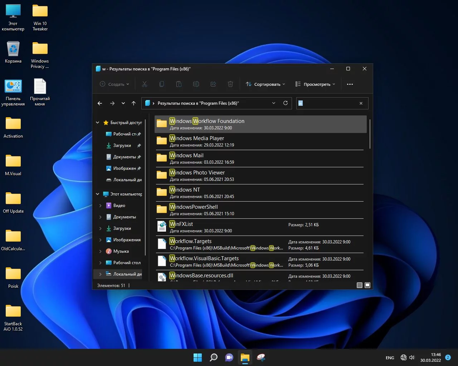Expand the address bar history dropdown

[274, 103]
